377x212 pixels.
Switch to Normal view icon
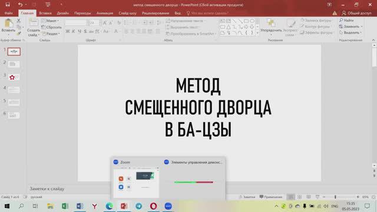click(290, 197)
